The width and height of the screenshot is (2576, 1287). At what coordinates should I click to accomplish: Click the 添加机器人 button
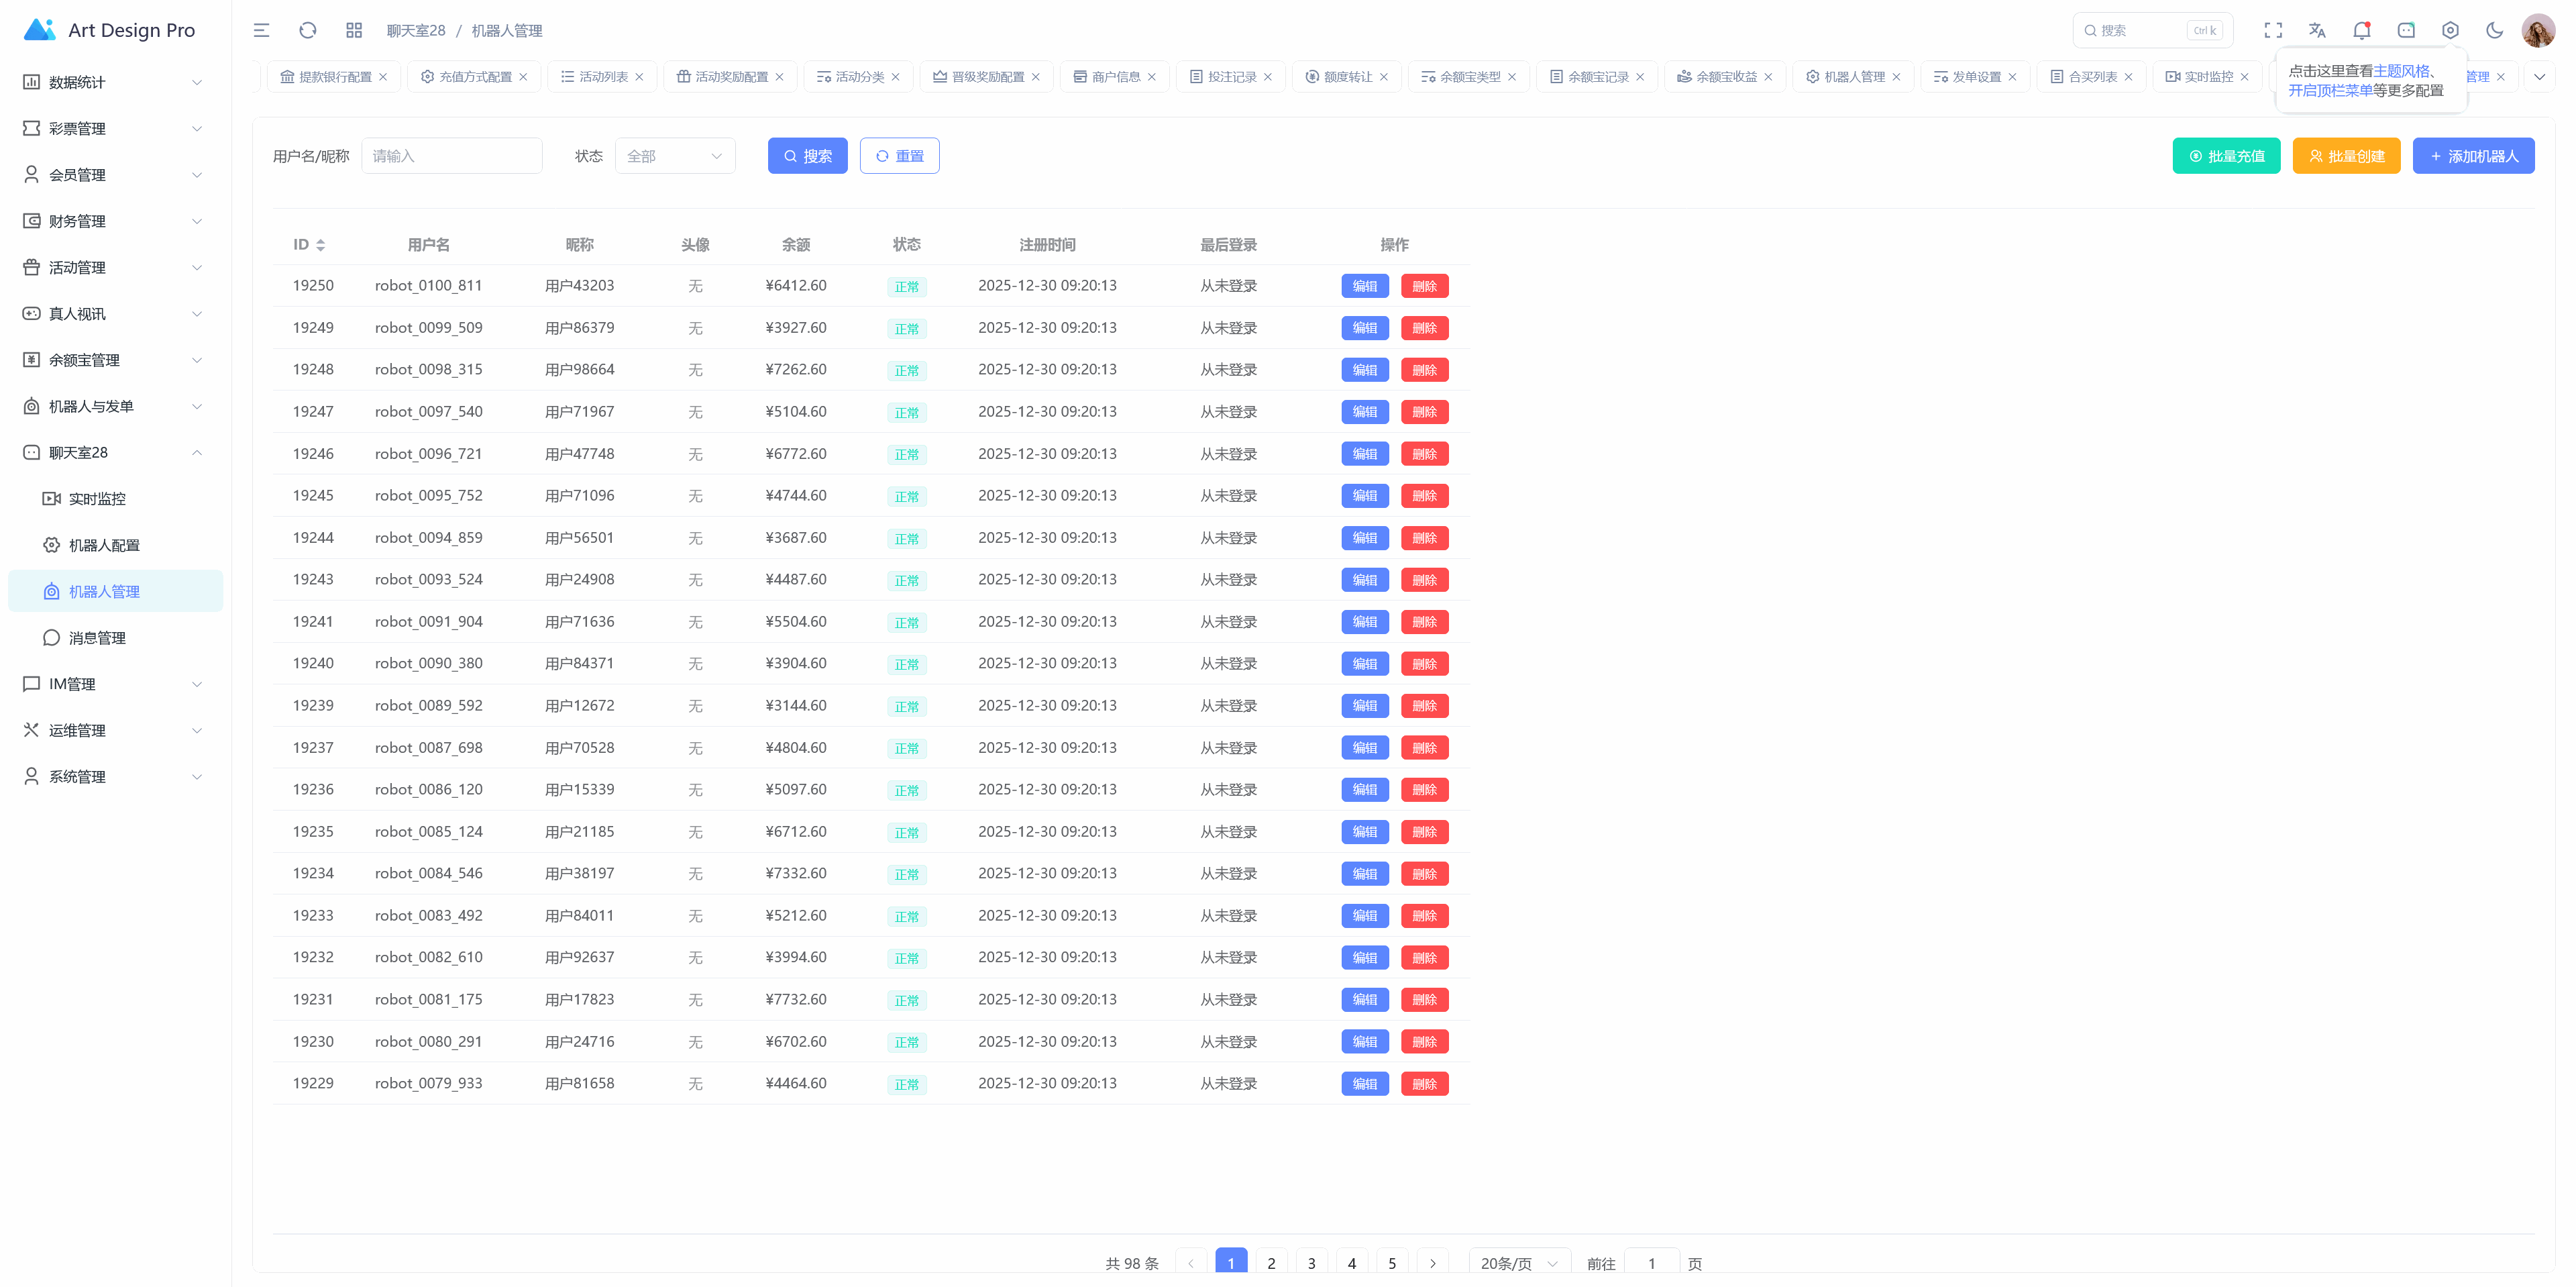click(x=2473, y=156)
